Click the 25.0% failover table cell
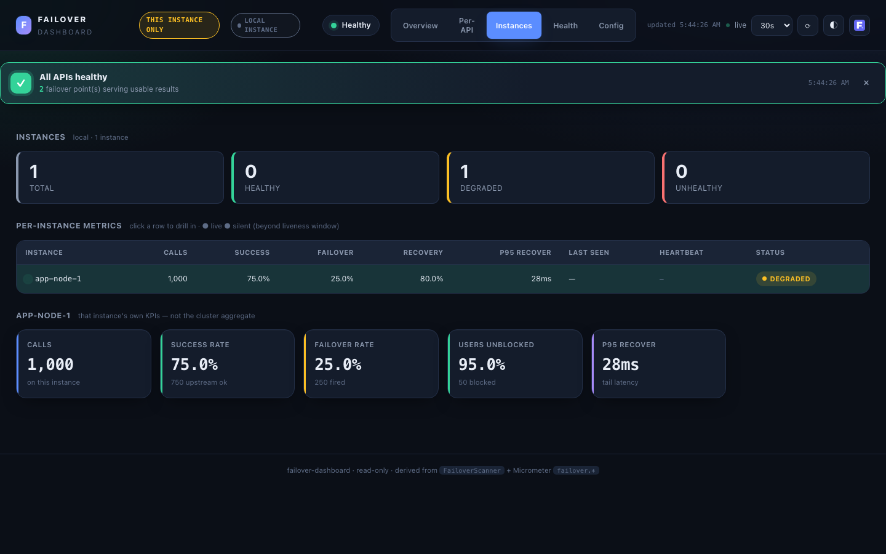Screen dimensions: 886x554 (x=342, y=279)
